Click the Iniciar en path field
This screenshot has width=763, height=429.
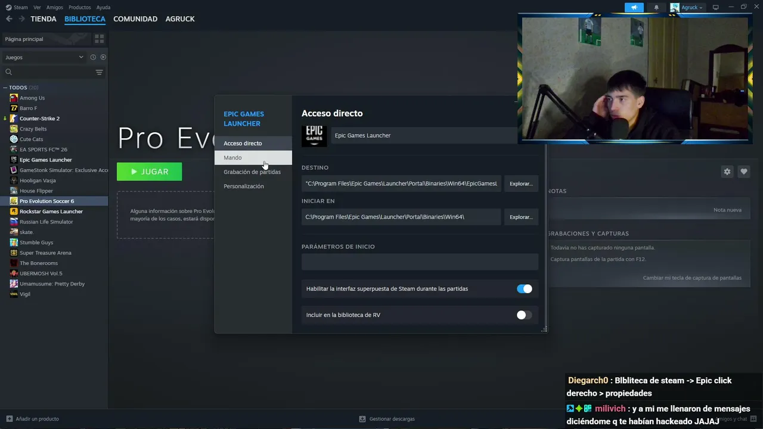click(401, 217)
